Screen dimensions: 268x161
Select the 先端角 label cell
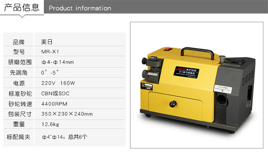tap(18, 73)
